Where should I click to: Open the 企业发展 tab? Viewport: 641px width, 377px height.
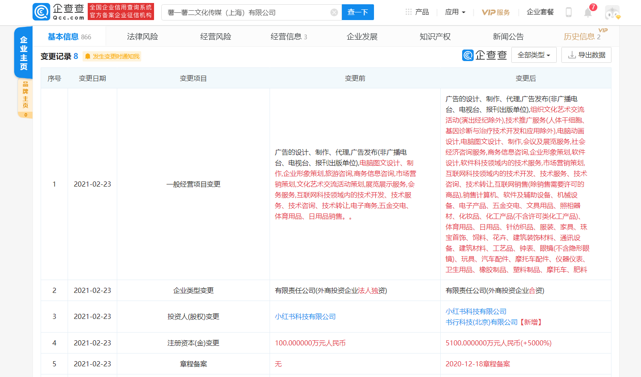362,37
